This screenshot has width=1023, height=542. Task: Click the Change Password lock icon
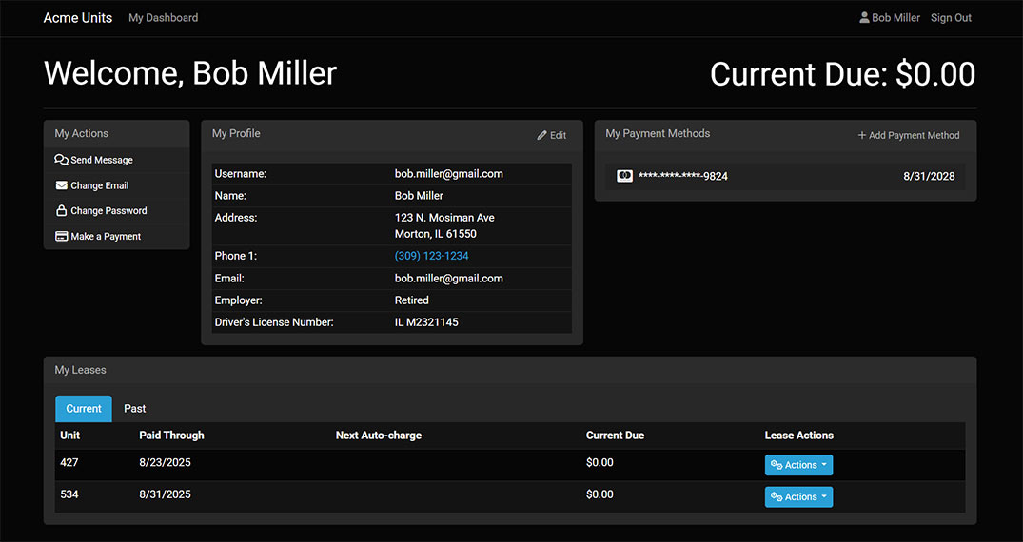[61, 211]
